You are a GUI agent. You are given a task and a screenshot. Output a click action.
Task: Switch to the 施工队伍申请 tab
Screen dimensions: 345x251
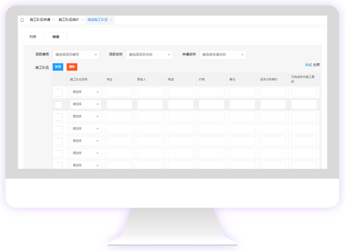coord(39,19)
